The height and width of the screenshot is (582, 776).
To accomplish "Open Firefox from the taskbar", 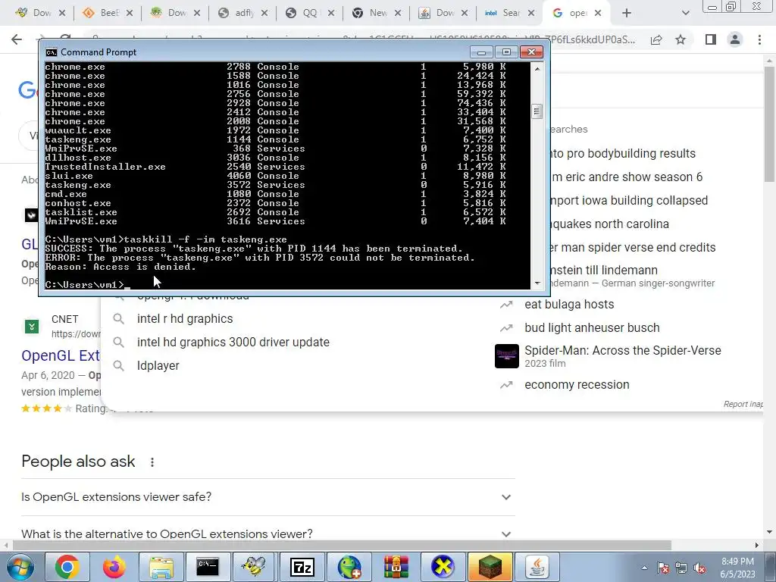I will click(x=114, y=567).
